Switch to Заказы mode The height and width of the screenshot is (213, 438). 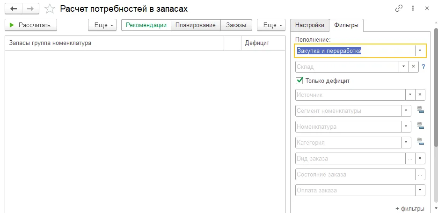pos(236,25)
